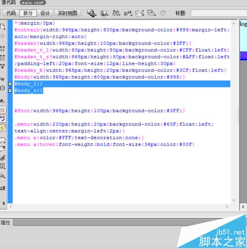Open the Visual Aids eye icon

pos(152,13)
